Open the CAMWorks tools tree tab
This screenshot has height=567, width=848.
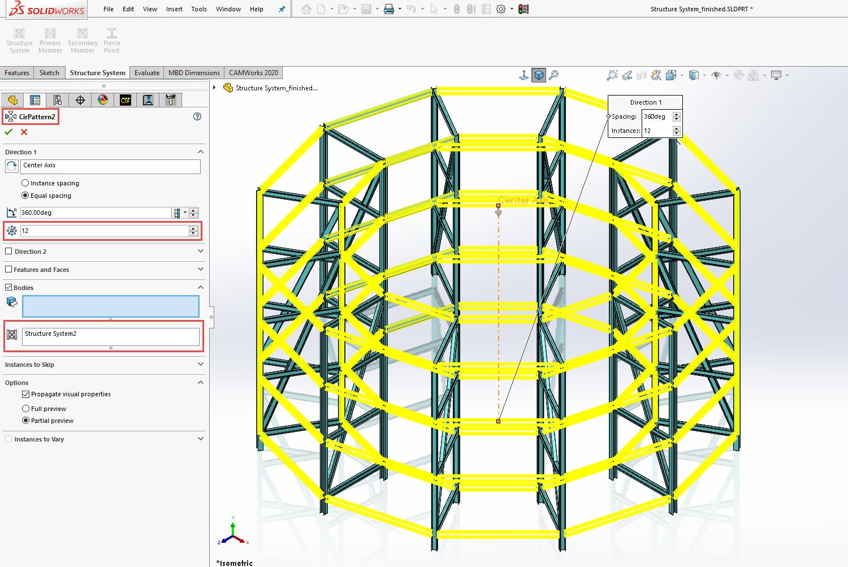pos(171,100)
